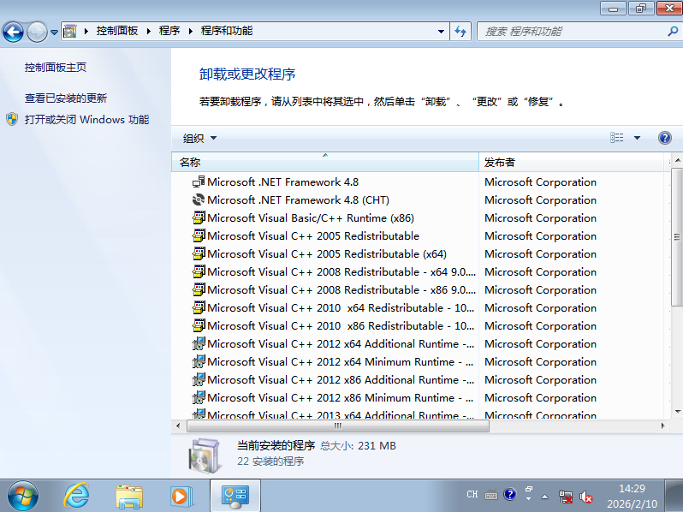Focus the 搜索 程序和功能 search box
Viewport: 683px width, 512px height.
click(x=571, y=32)
